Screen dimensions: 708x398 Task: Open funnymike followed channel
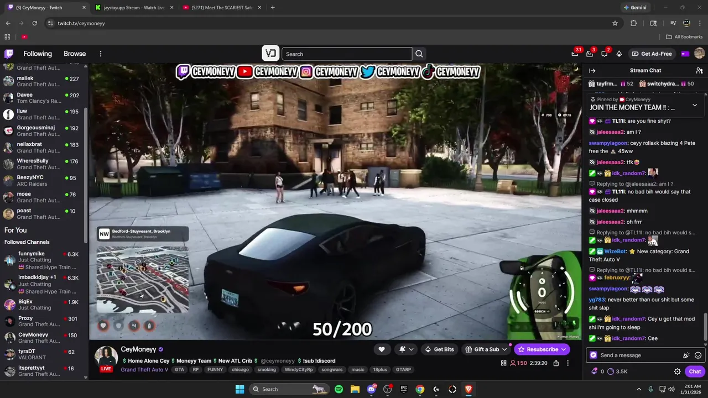pos(44,261)
